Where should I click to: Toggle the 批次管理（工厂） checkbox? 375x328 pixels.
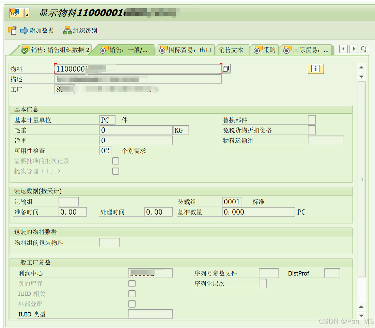coord(115,171)
